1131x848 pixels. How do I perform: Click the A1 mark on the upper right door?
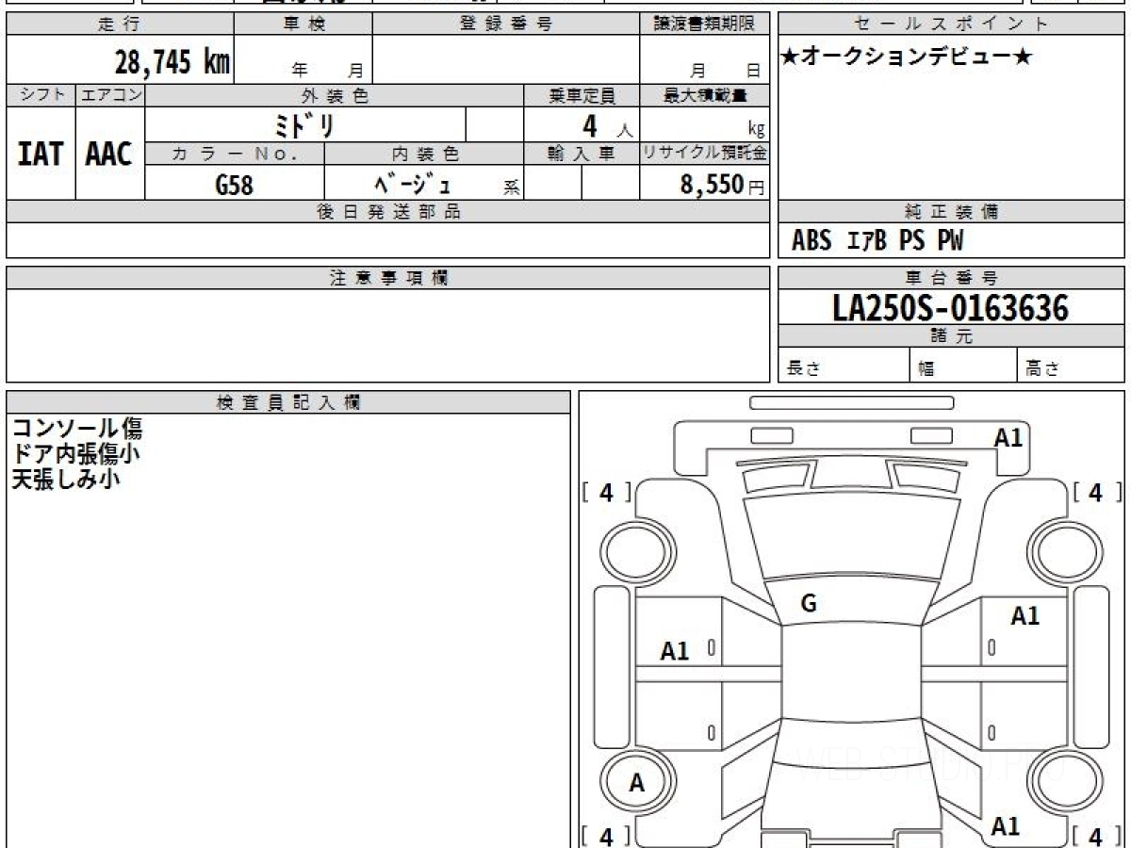coord(1025,616)
